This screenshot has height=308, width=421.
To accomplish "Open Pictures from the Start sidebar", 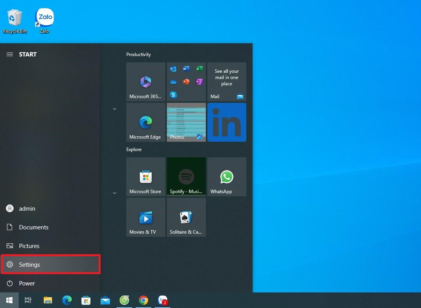I will point(50,246).
